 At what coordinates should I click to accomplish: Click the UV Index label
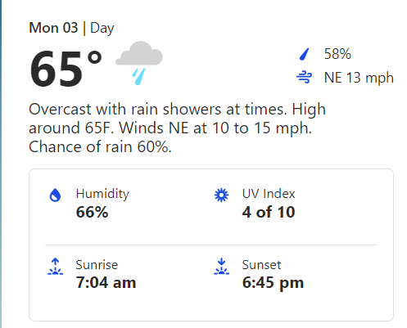coord(269,194)
